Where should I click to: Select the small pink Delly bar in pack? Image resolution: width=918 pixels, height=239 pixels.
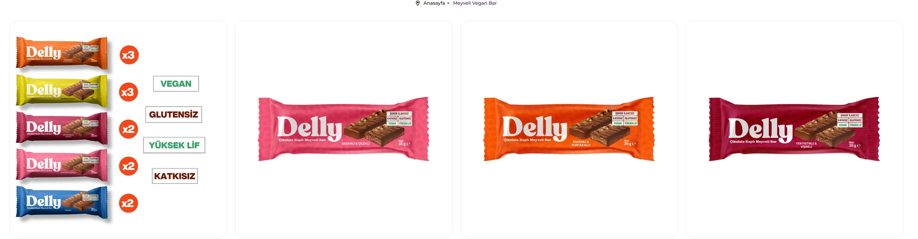click(62, 165)
